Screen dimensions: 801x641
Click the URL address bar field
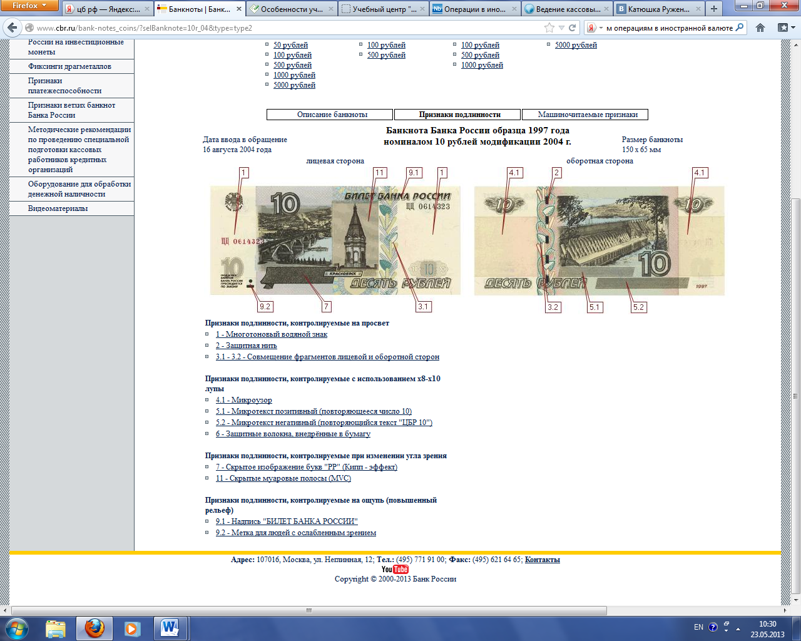288,28
